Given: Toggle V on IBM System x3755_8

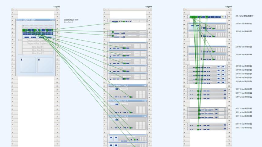Looking at the screenshot, I should point(143,116).
